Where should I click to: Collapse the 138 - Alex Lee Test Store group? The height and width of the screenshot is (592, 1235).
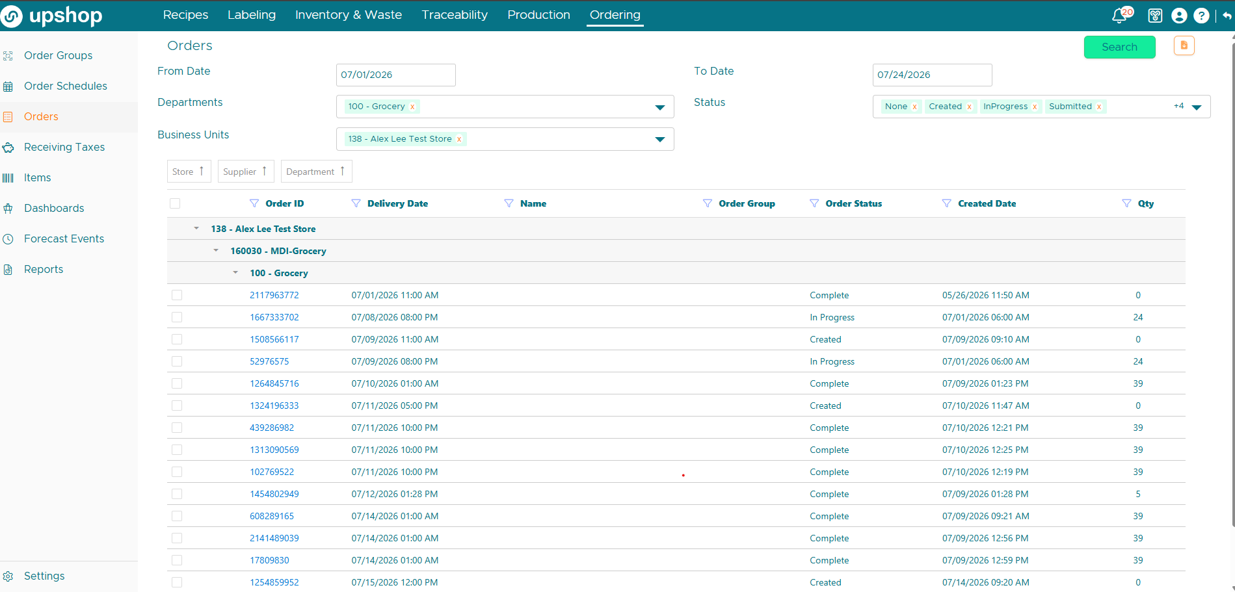[196, 228]
